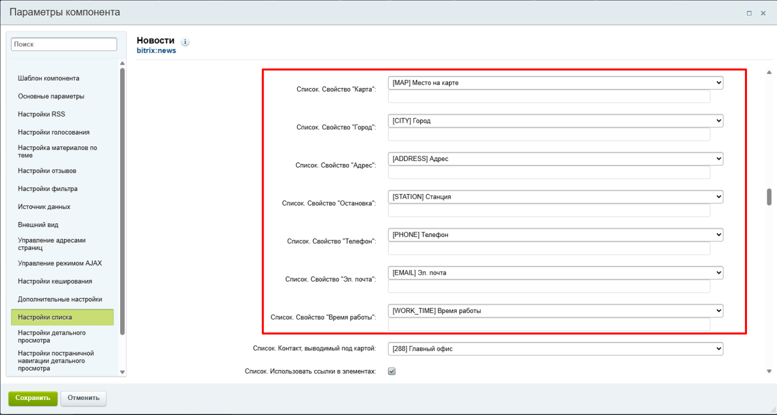
Task: Click the Поиск search field
Action: click(x=64, y=45)
